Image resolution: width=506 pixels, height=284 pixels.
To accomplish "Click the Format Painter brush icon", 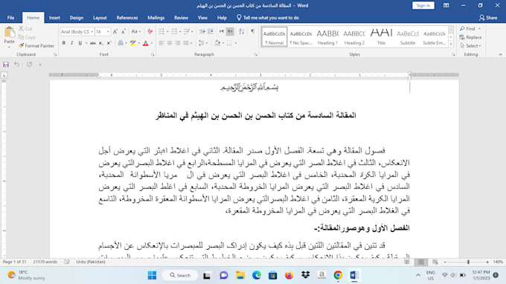I will [x=22, y=46].
